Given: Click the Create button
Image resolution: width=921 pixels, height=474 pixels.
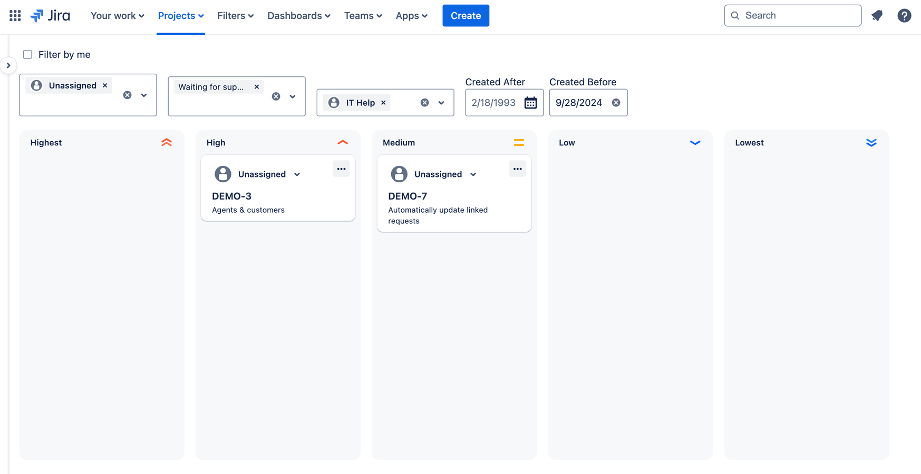Looking at the screenshot, I should click(x=466, y=16).
